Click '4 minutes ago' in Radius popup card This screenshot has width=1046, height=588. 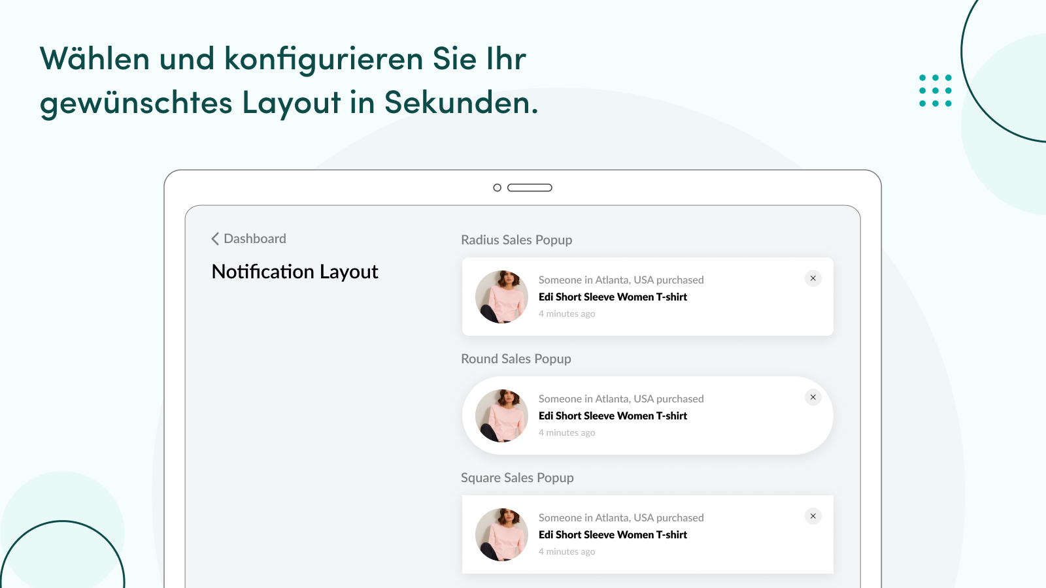[x=567, y=314]
